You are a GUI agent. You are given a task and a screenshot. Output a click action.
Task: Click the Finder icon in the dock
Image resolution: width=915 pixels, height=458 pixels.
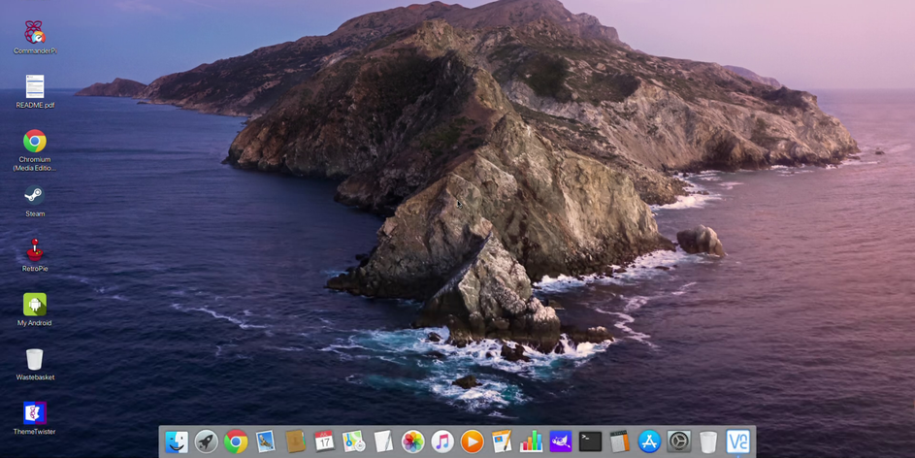point(177,442)
